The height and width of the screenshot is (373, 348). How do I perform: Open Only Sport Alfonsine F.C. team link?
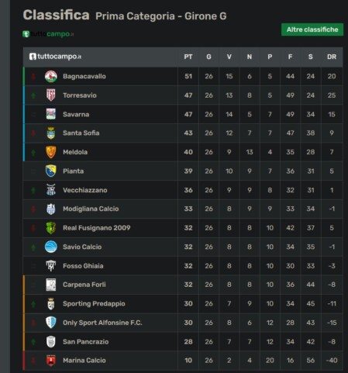(102, 323)
